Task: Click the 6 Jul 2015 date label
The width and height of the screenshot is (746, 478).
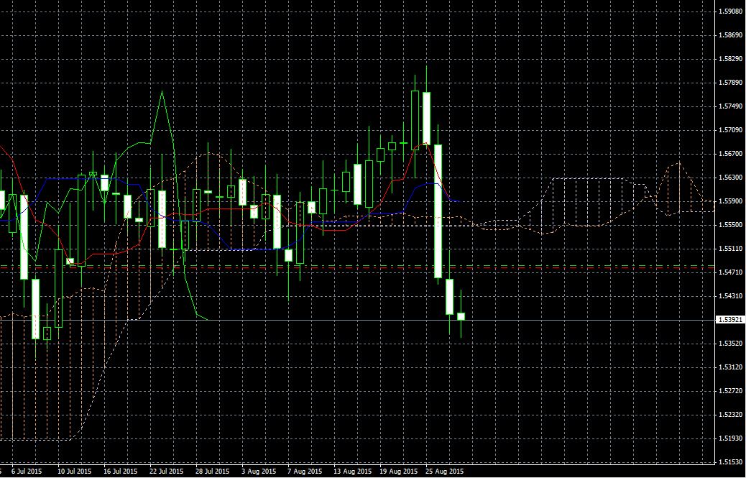Action: click(27, 472)
